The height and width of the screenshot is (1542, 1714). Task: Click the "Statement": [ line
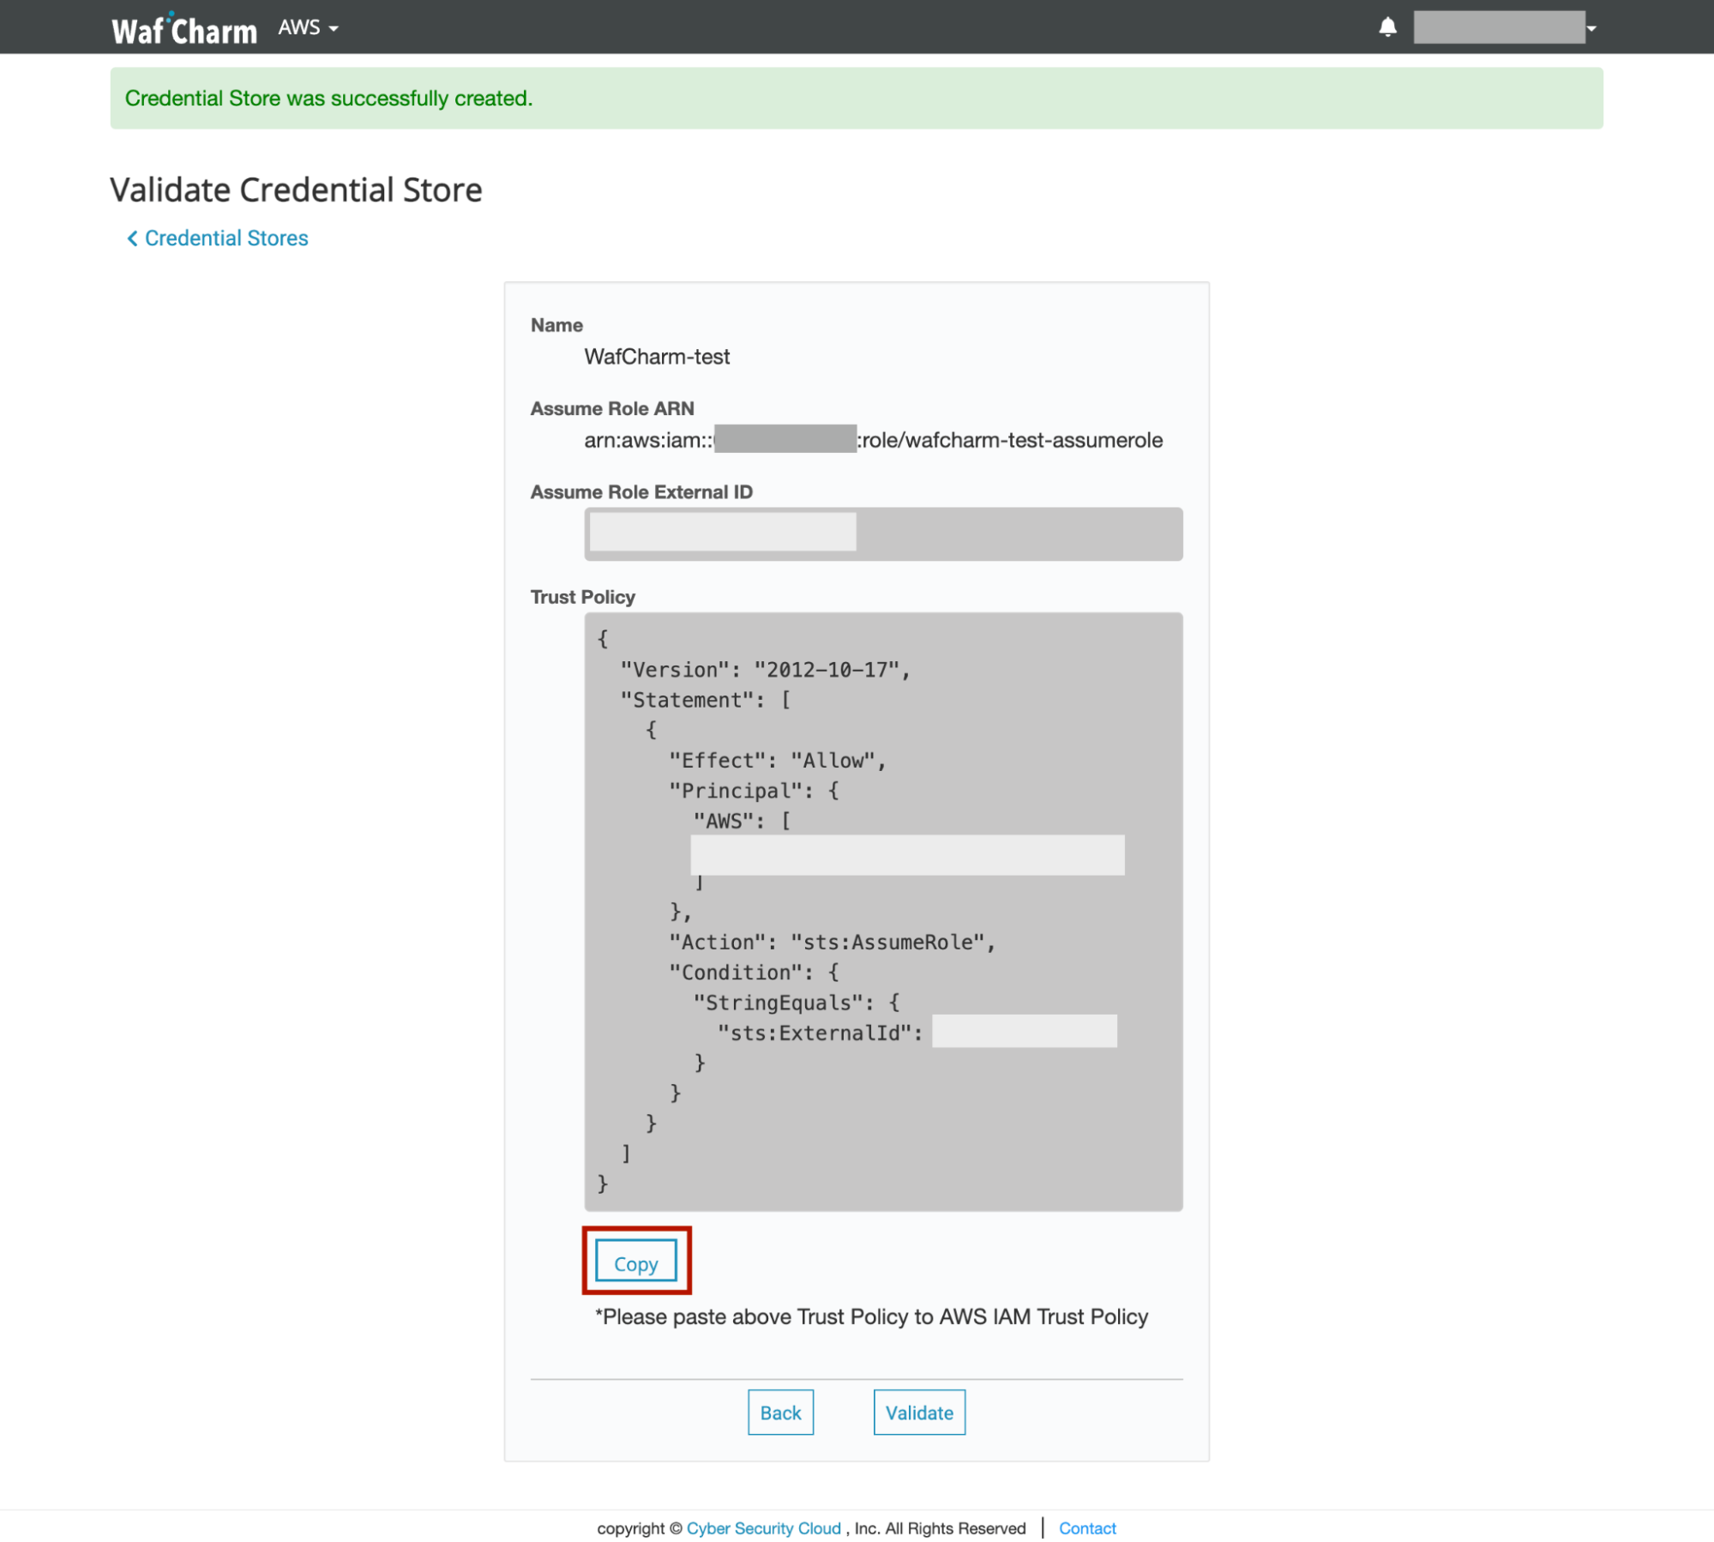click(x=706, y=699)
